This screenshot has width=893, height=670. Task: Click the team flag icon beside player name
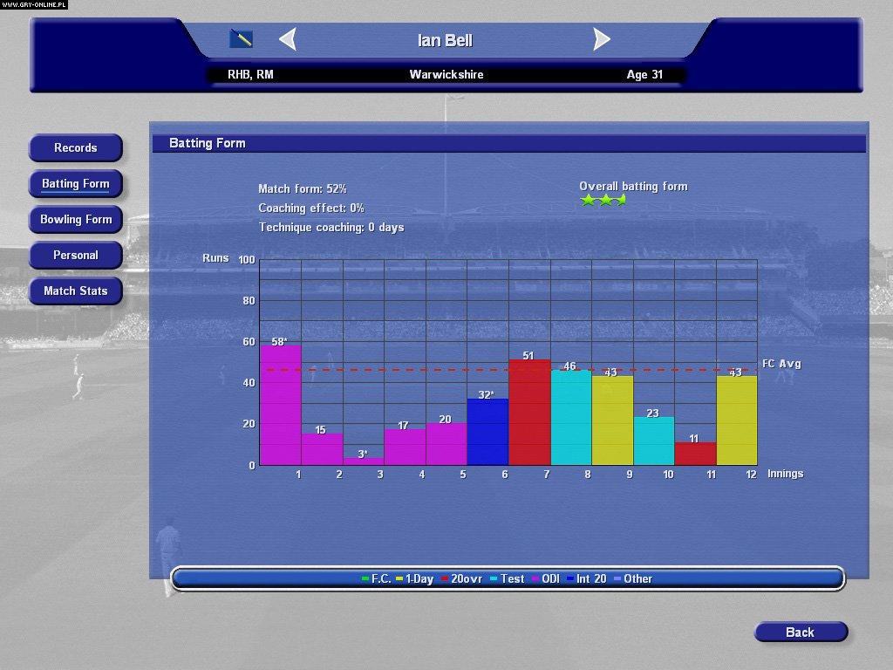click(241, 38)
